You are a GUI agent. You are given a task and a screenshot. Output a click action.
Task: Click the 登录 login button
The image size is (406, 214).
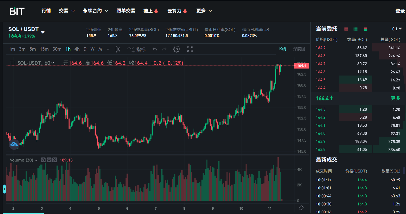pyautogui.click(x=400, y=11)
